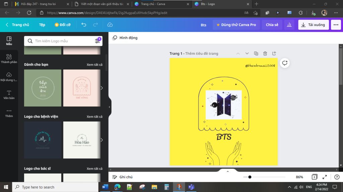
Task: Open the insights bar chart icon
Action: 289,25
